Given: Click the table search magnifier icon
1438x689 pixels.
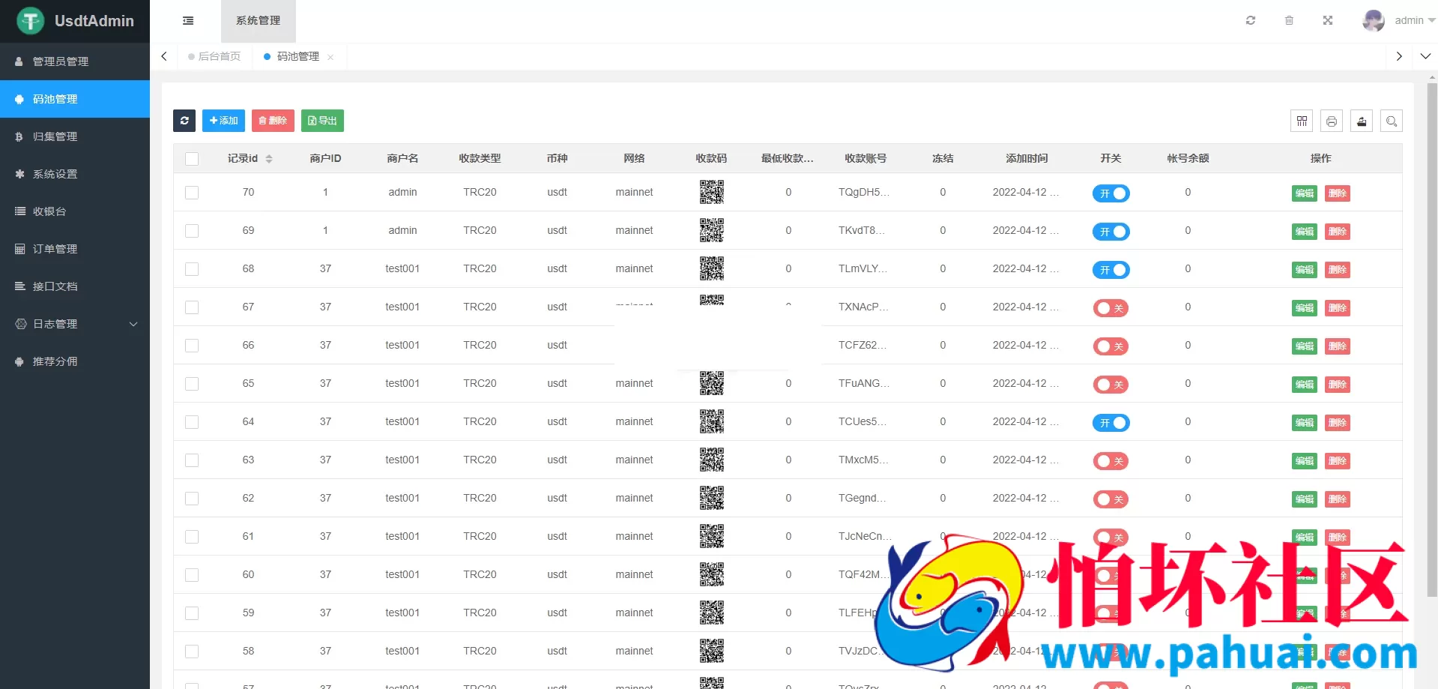Looking at the screenshot, I should click(1392, 121).
